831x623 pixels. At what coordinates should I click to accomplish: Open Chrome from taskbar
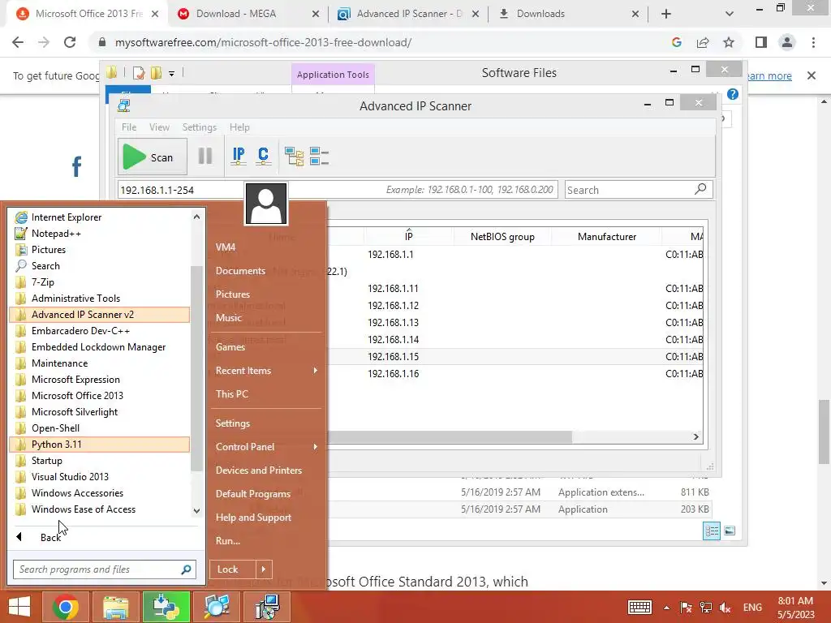pos(66,607)
